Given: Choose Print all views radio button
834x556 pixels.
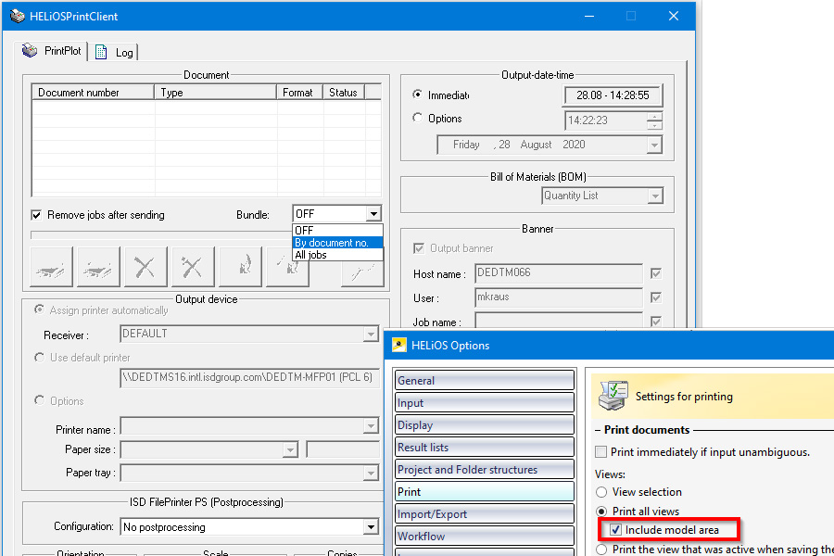Looking at the screenshot, I should point(601,512).
